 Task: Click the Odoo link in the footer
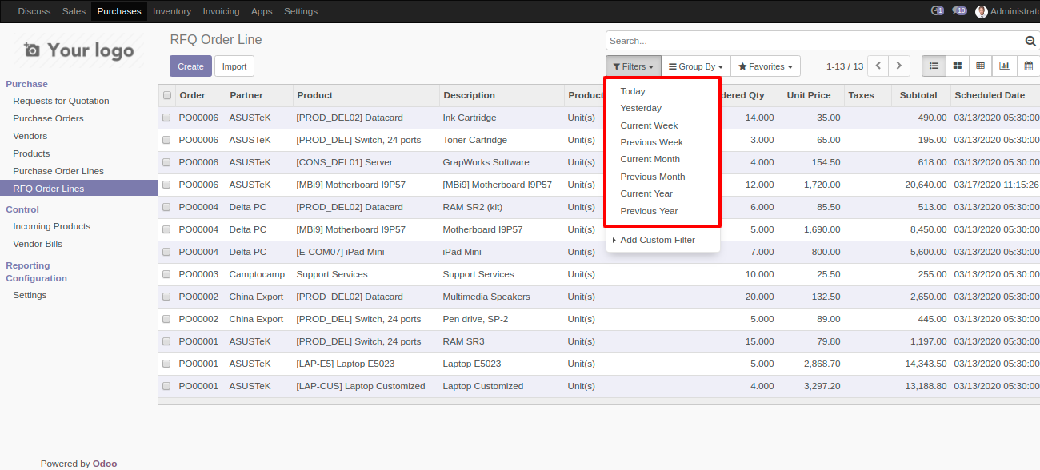point(105,464)
